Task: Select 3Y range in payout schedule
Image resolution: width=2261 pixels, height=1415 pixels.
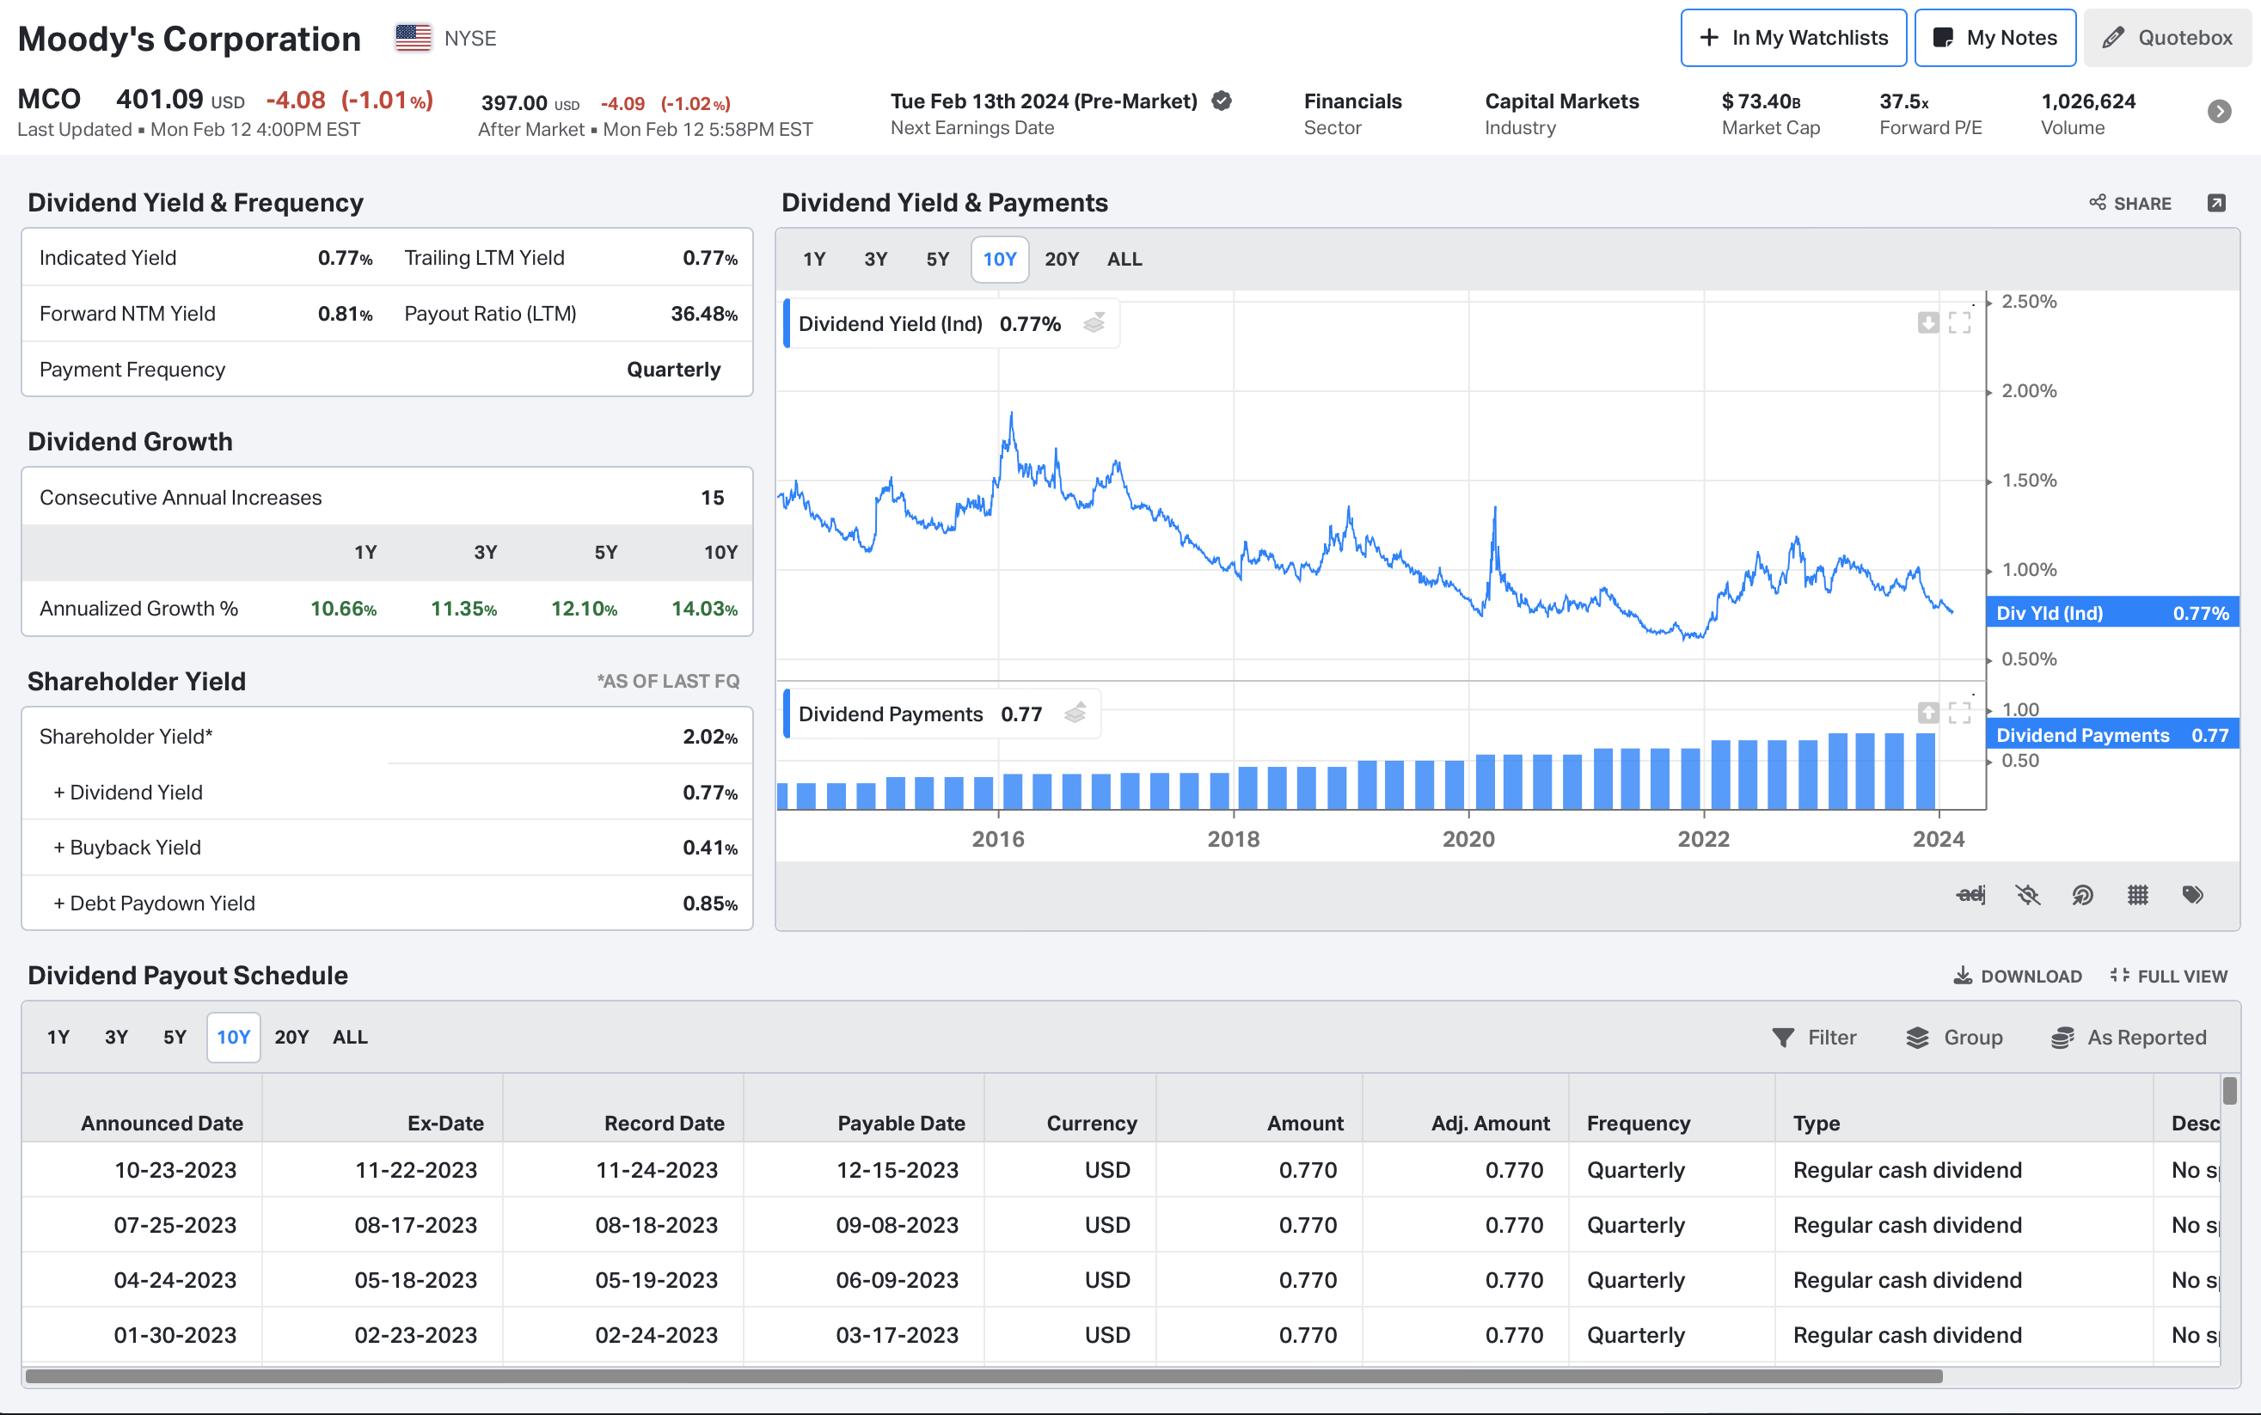Action: [x=116, y=1037]
